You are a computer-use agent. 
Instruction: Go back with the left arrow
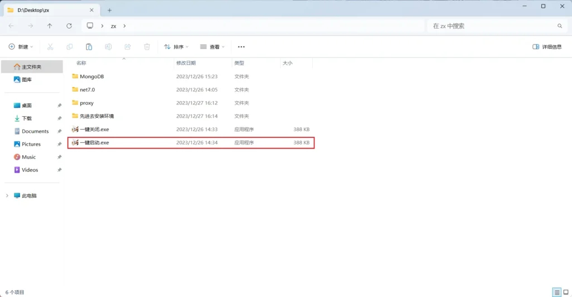[x=11, y=26]
